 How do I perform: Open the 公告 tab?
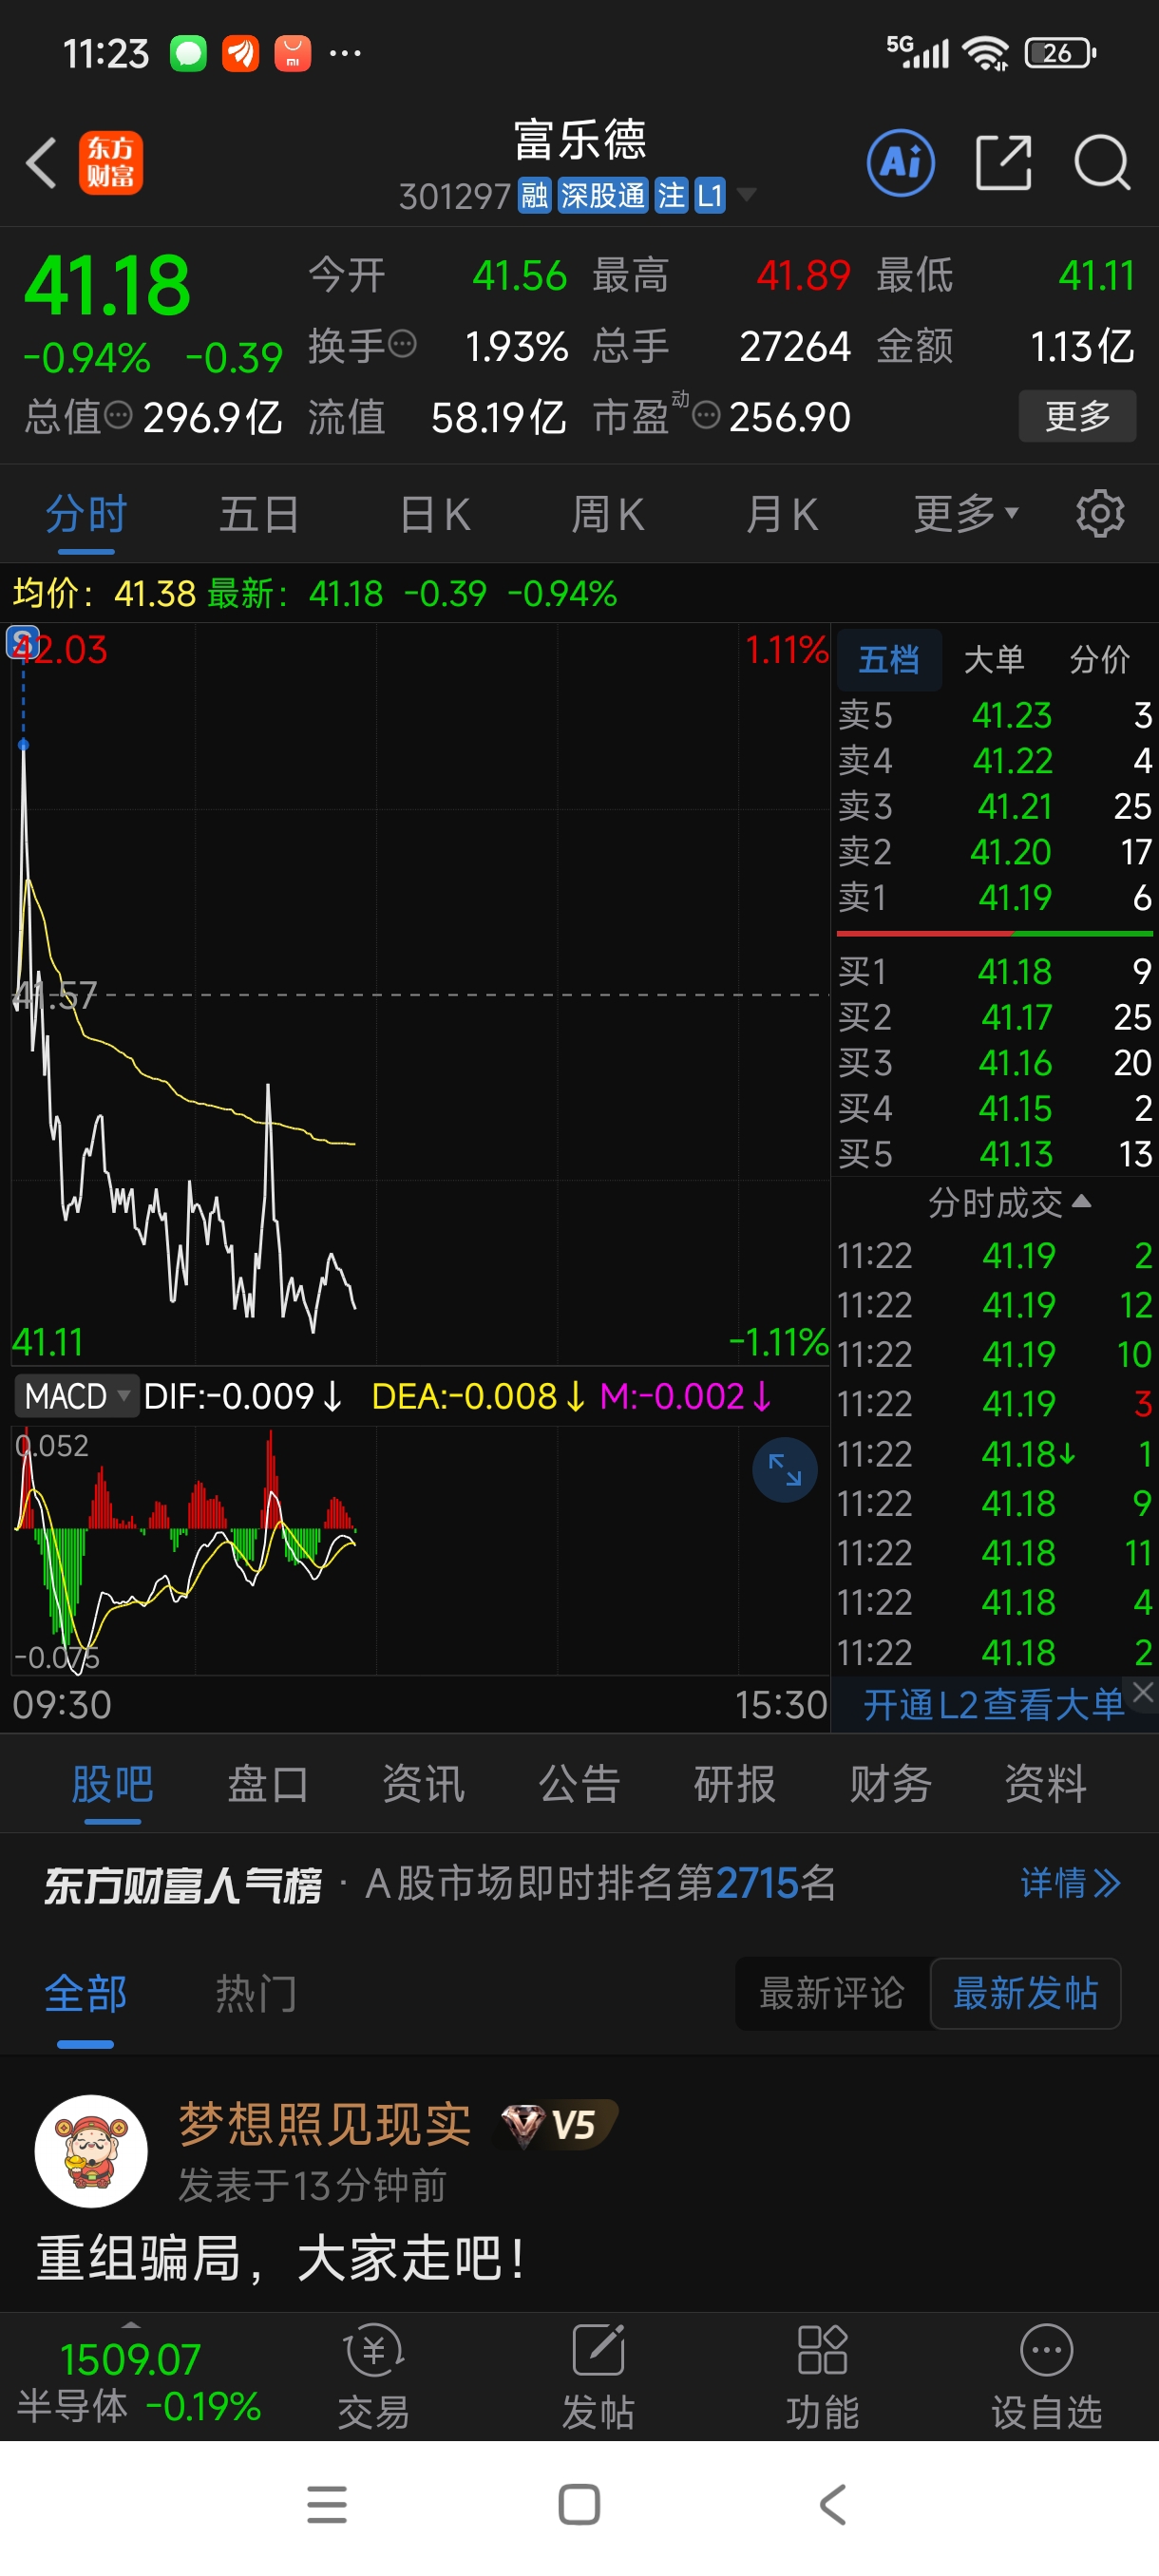click(579, 1783)
